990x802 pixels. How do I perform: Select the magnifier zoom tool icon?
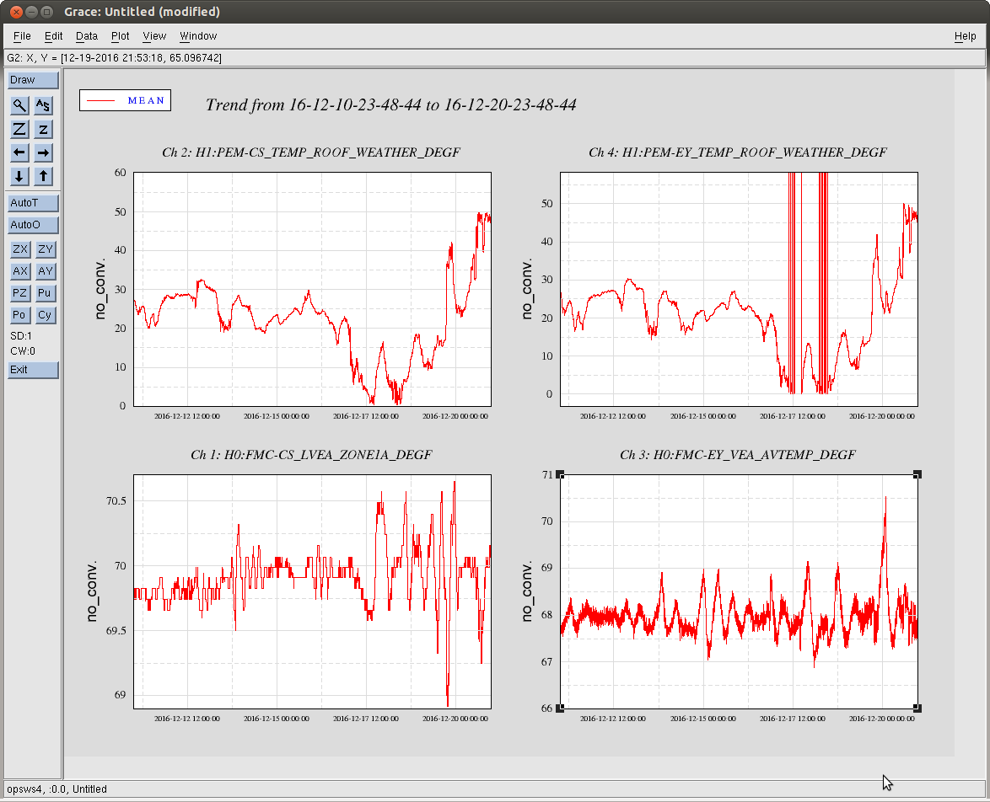(x=19, y=105)
